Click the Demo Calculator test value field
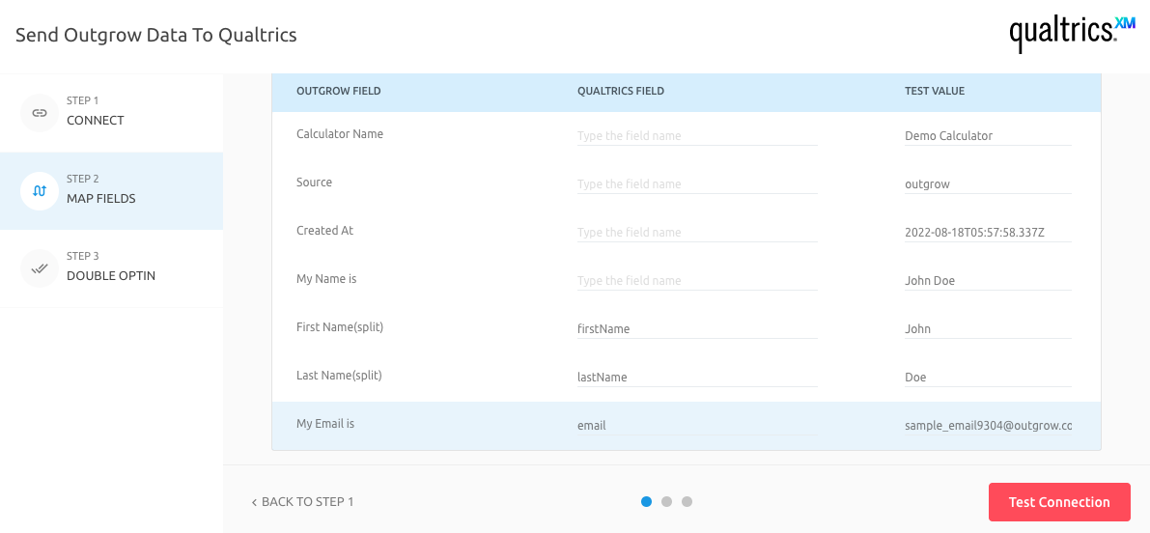Viewport: 1150px width, 533px height. tap(988, 135)
